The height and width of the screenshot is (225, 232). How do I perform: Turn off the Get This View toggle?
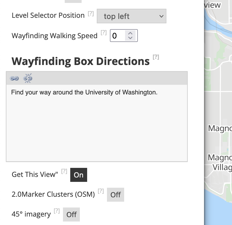pyautogui.click(x=78, y=175)
